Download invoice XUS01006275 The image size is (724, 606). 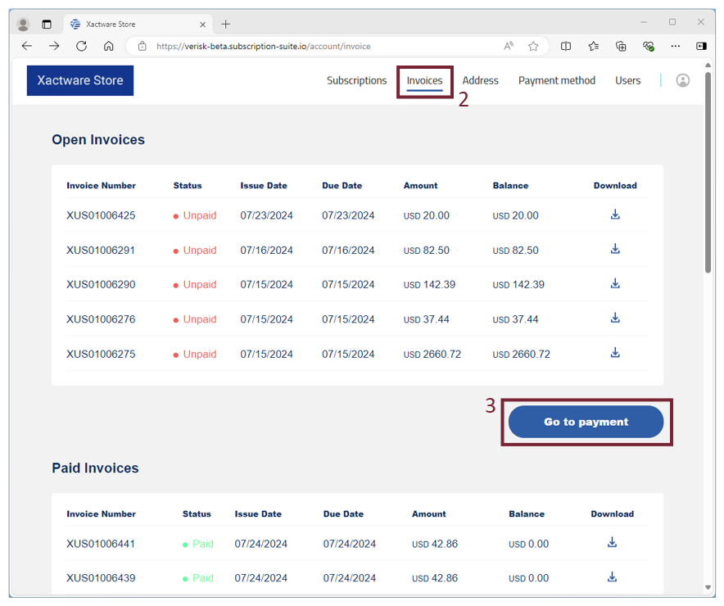pyautogui.click(x=615, y=353)
